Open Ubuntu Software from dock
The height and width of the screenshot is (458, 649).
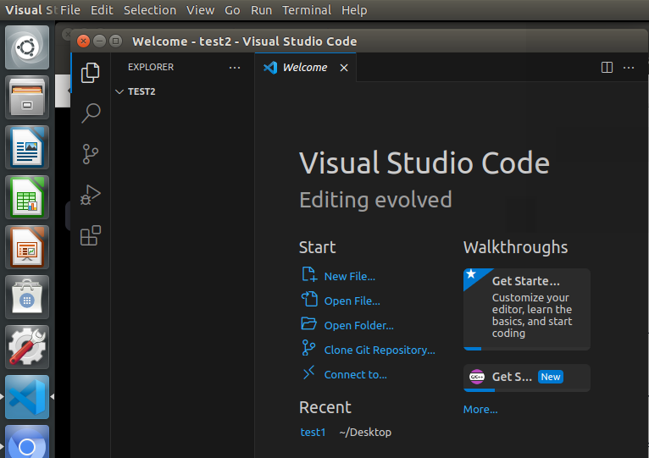pyautogui.click(x=27, y=297)
